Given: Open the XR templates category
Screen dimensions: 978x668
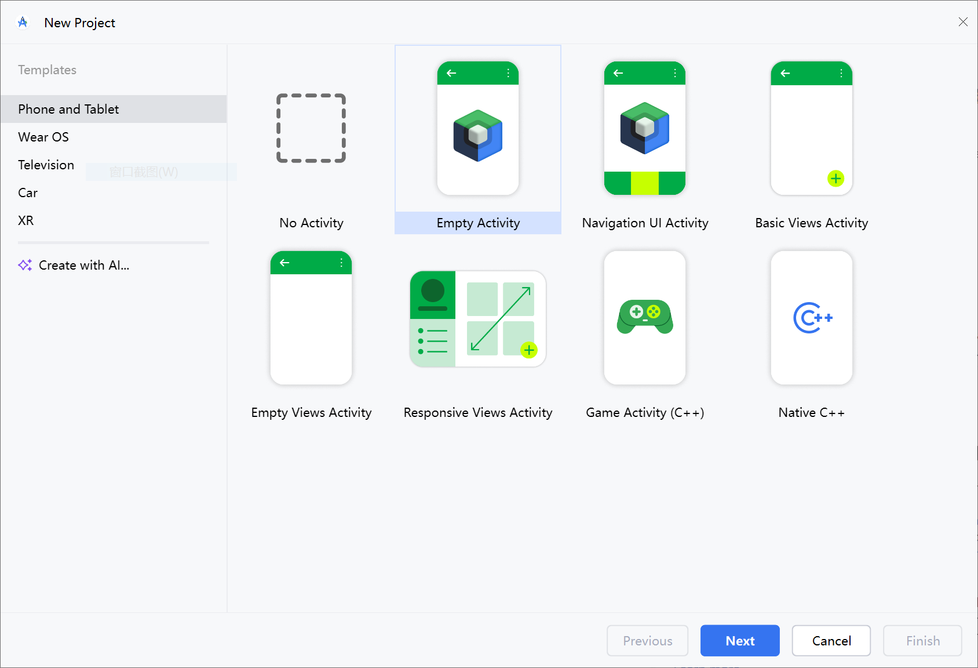Looking at the screenshot, I should coord(114,220).
